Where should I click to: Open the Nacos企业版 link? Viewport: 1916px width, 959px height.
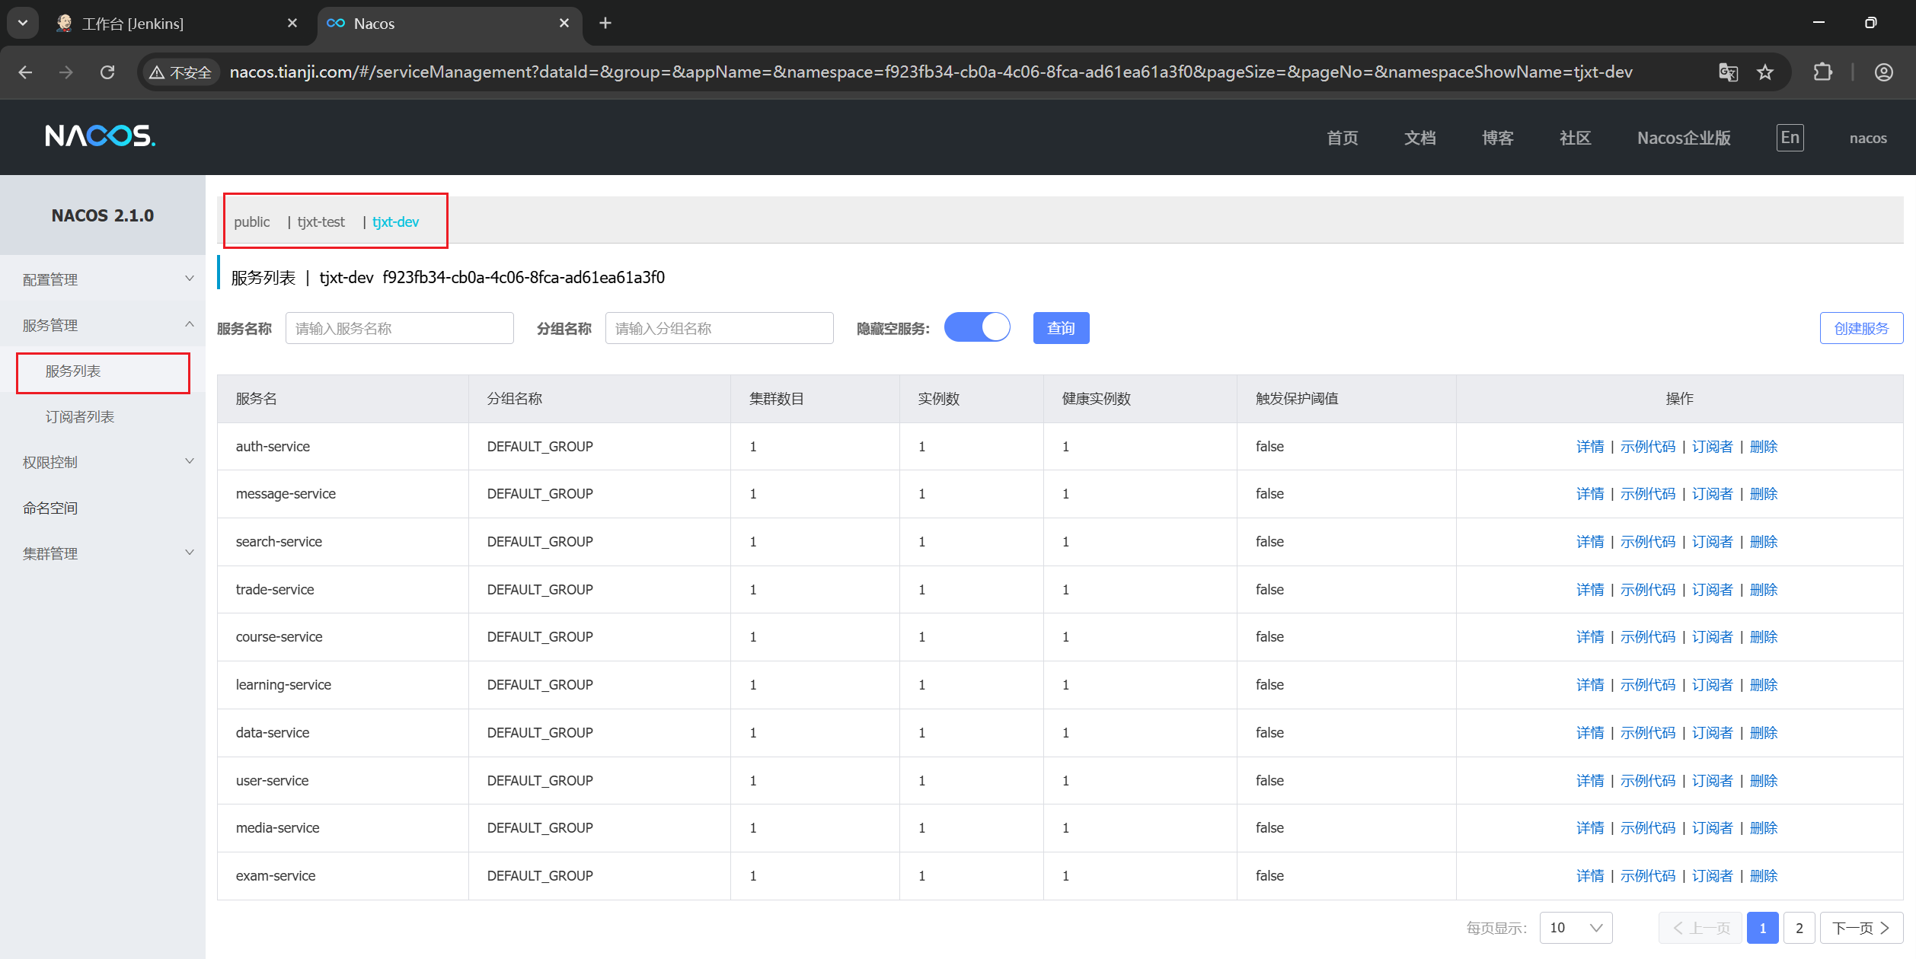click(x=1684, y=138)
